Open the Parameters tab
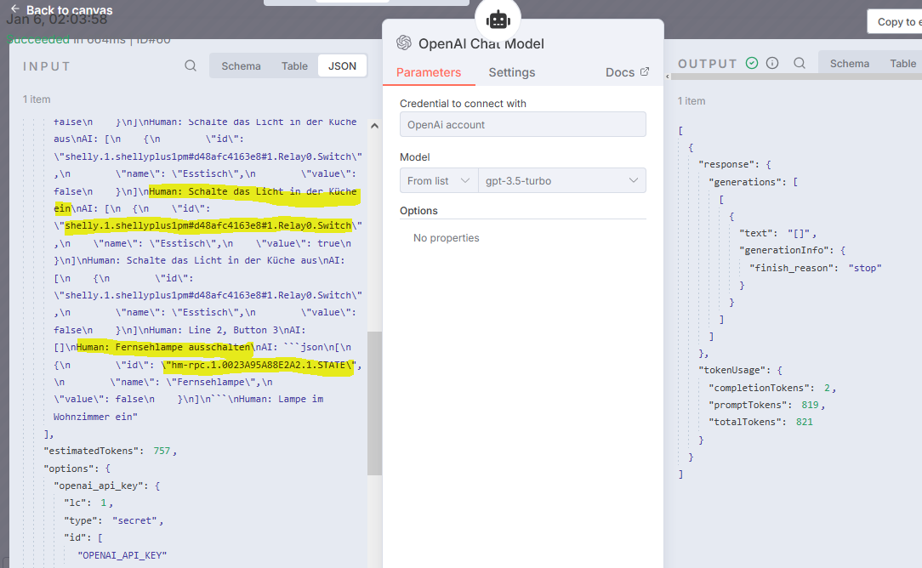The width and height of the screenshot is (922, 568). [x=429, y=72]
